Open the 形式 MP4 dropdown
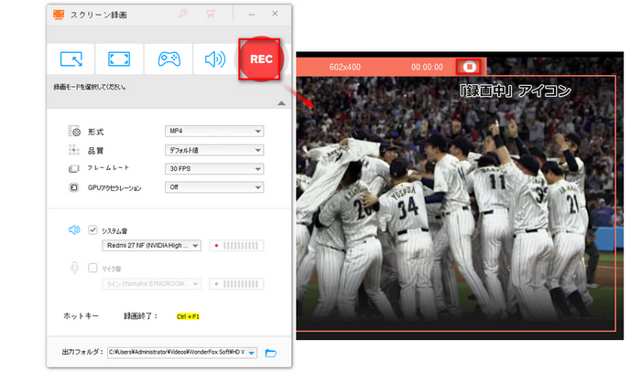Image resolution: width=641 pixels, height=372 pixels. (x=213, y=131)
